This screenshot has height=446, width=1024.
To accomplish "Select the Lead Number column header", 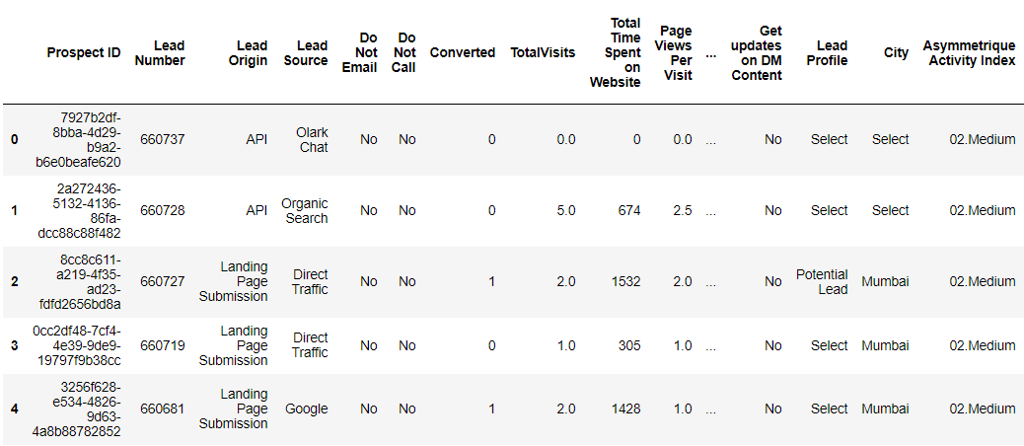I will (x=162, y=52).
